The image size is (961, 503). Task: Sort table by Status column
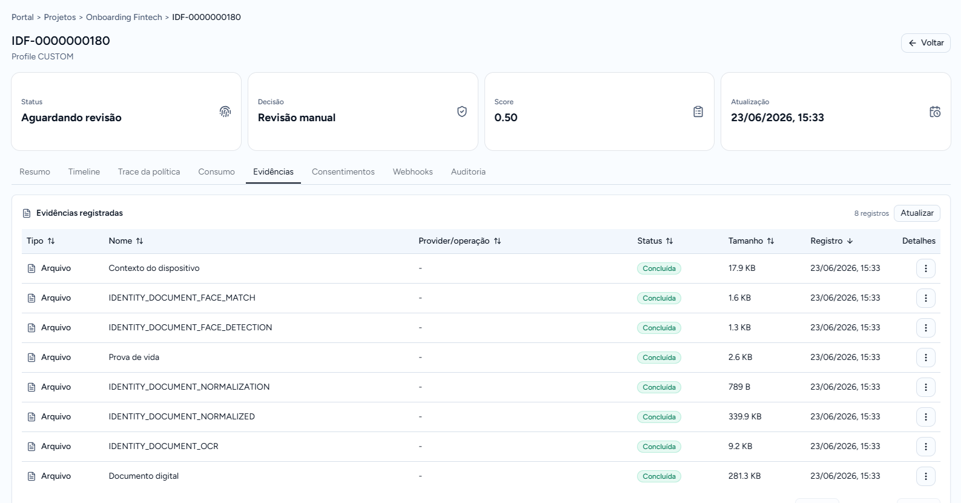tap(655, 241)
